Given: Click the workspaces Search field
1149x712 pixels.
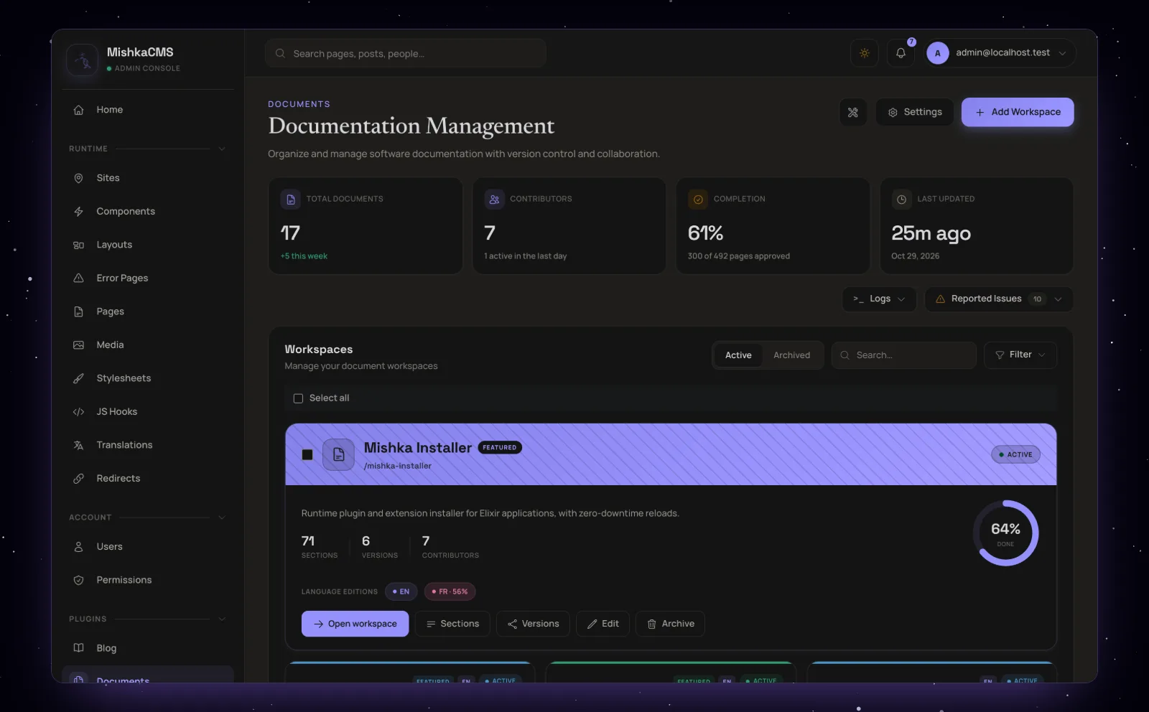Looking at the screenshot, I should coord(903,355).
